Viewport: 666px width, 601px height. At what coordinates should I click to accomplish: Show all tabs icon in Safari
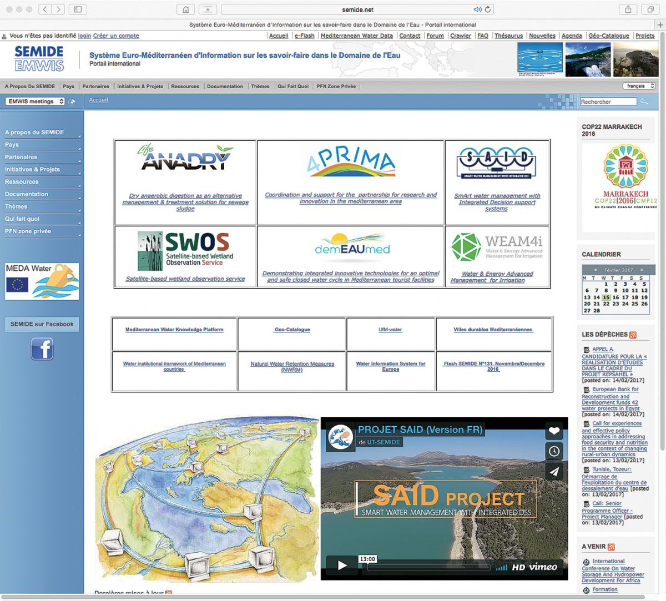point(650,9)
